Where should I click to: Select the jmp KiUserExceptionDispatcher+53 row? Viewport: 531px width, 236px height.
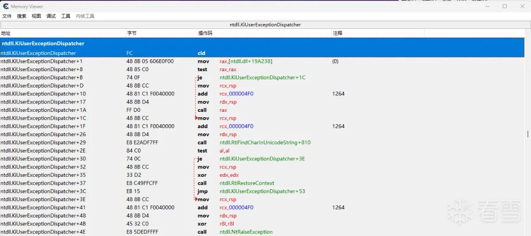pyautogui.click(x=263, y=191)
